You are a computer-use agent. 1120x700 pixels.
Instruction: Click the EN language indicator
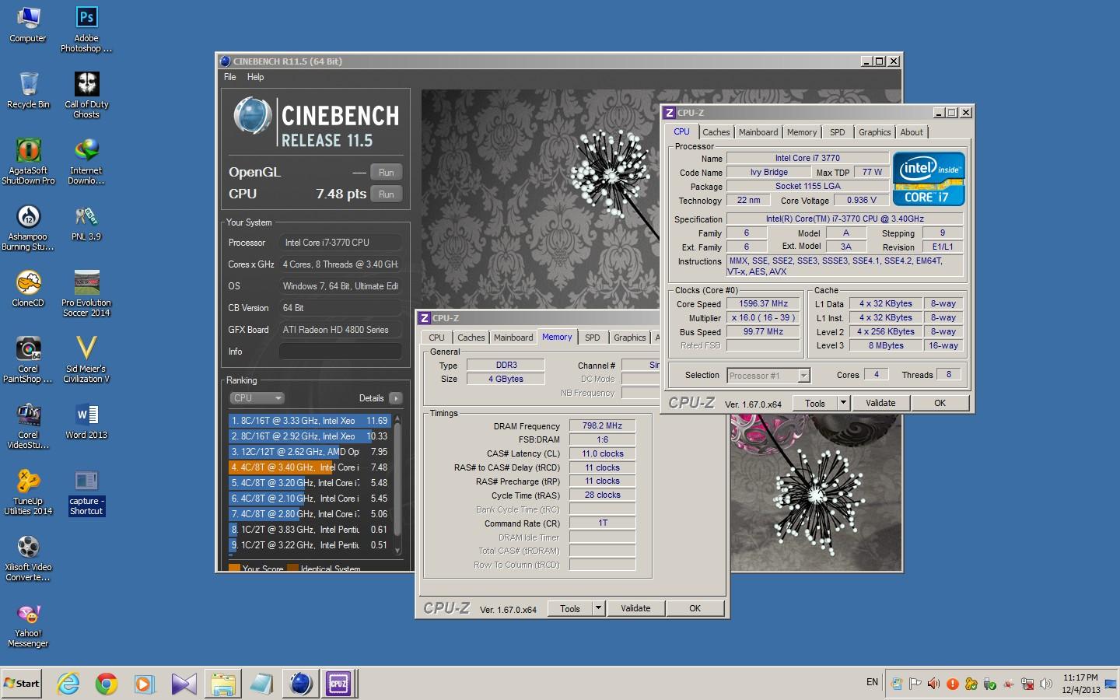pyautogui.click(x=872, y=682)
